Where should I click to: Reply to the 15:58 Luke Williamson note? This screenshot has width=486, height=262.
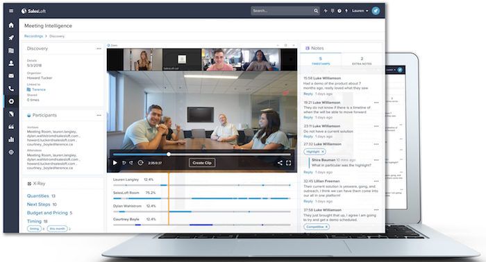308,94
